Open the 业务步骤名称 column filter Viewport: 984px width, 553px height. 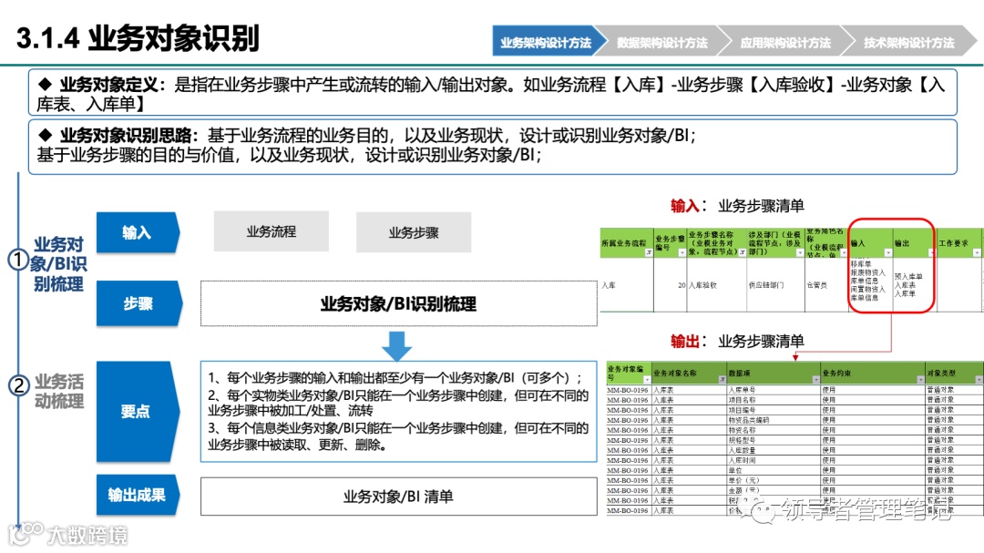743,252
